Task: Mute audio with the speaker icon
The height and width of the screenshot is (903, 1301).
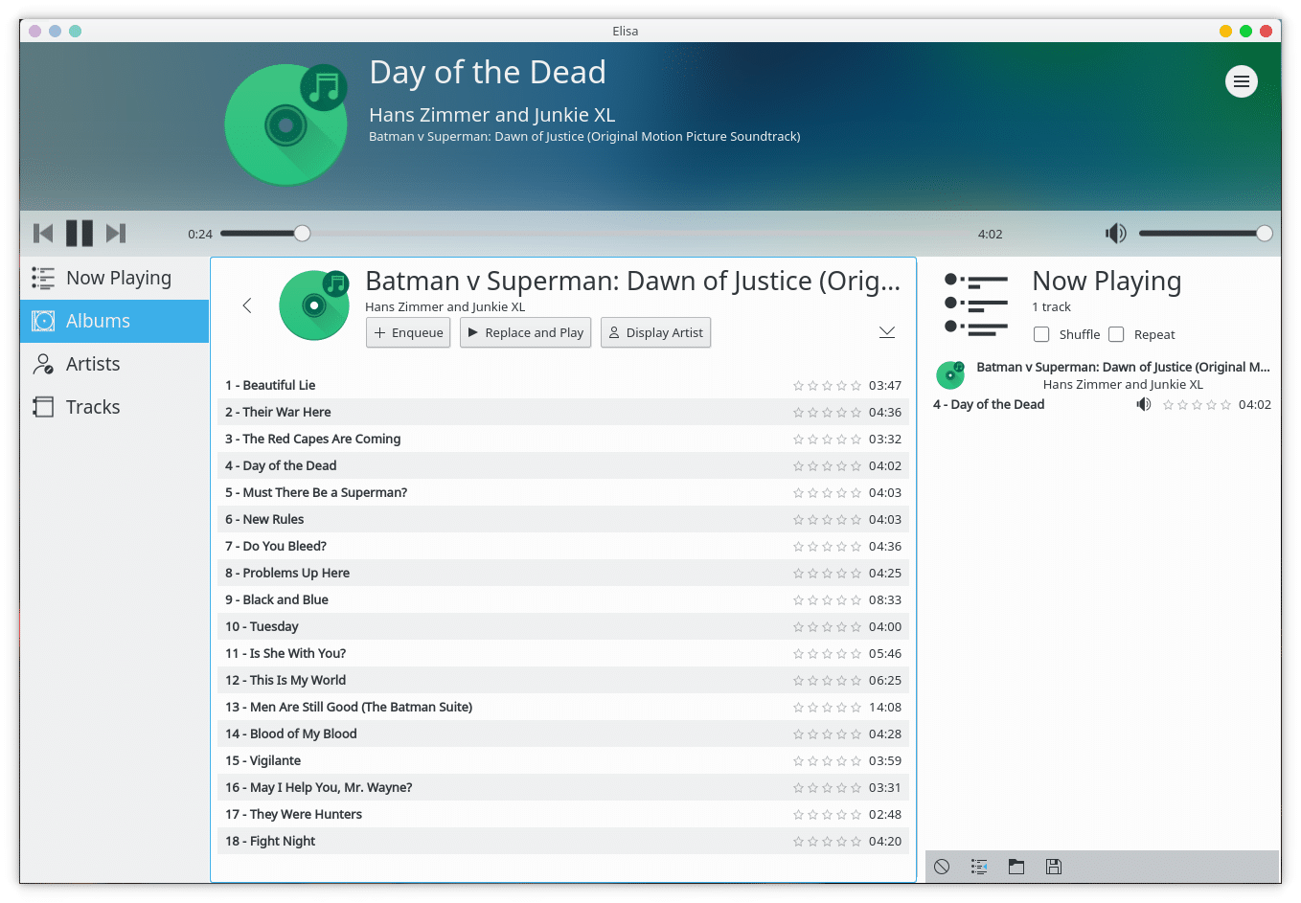Action: [1115, 233]
